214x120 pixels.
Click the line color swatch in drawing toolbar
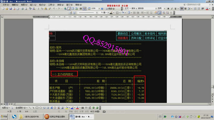[x=72, y=108]
